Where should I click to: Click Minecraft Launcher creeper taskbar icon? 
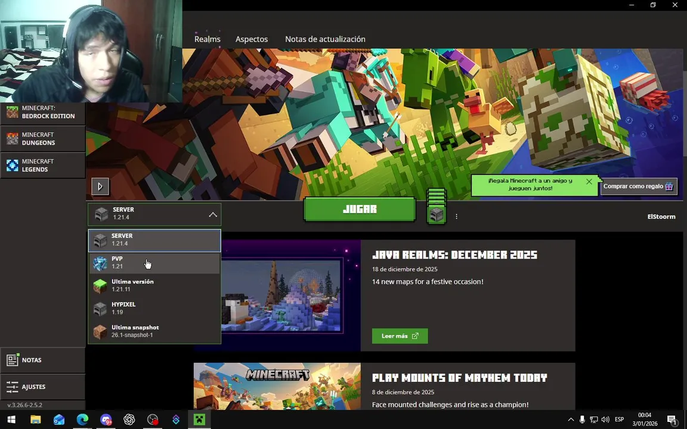click(x=199, y=420)
